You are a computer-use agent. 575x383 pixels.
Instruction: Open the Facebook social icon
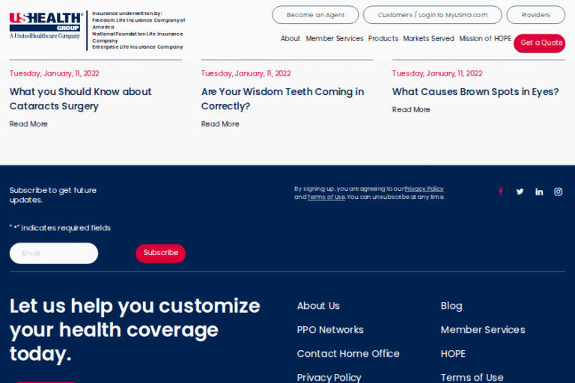click(x=501, y=191)
